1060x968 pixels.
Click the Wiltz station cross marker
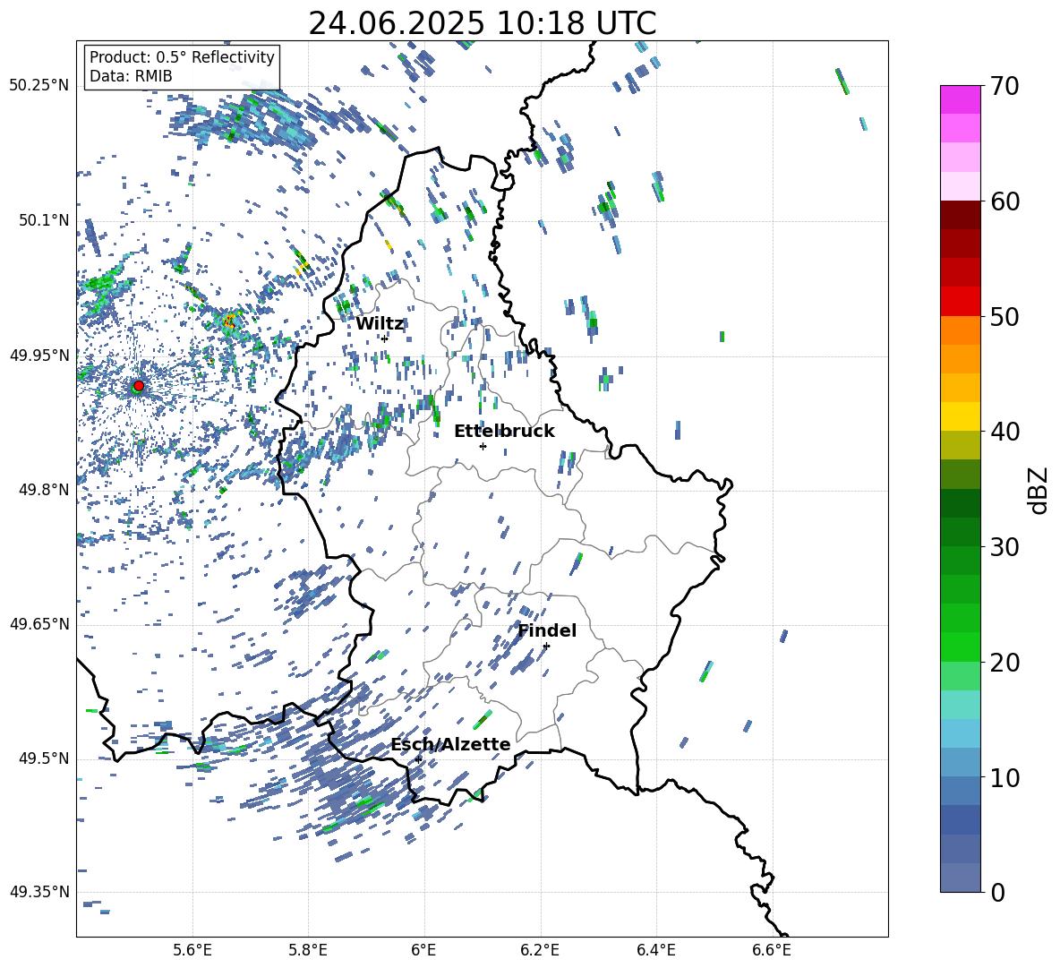tap(384, 338)
